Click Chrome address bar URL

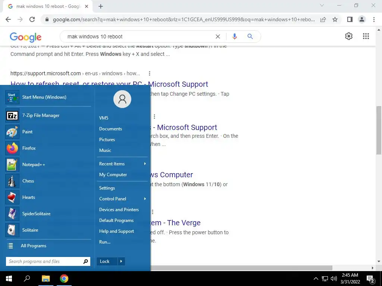(x=184, y=19)
